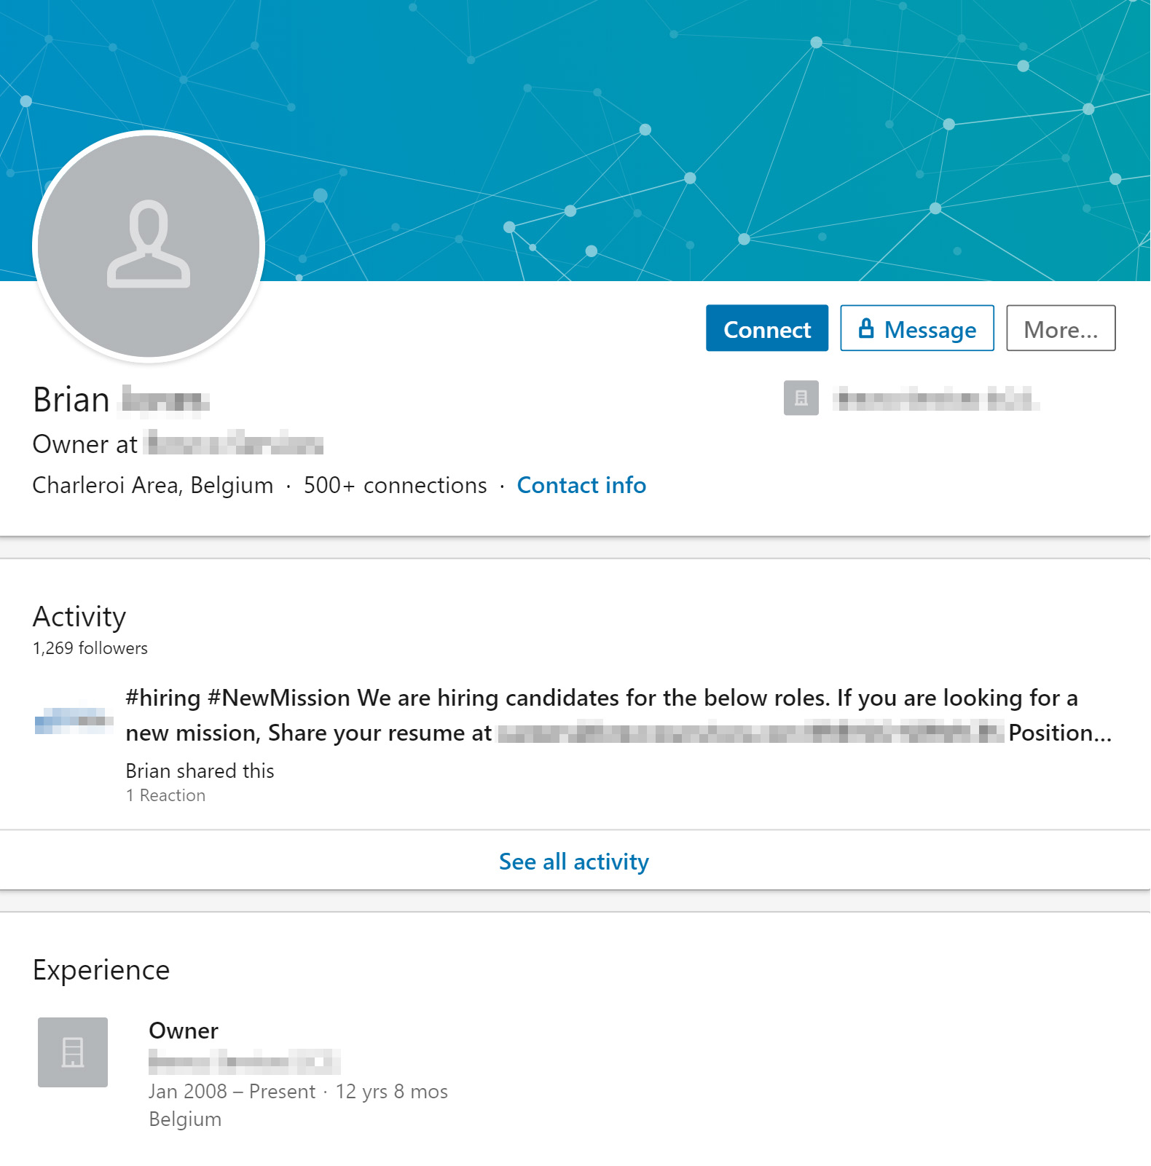Open the Message button with lock

[916, 328]
